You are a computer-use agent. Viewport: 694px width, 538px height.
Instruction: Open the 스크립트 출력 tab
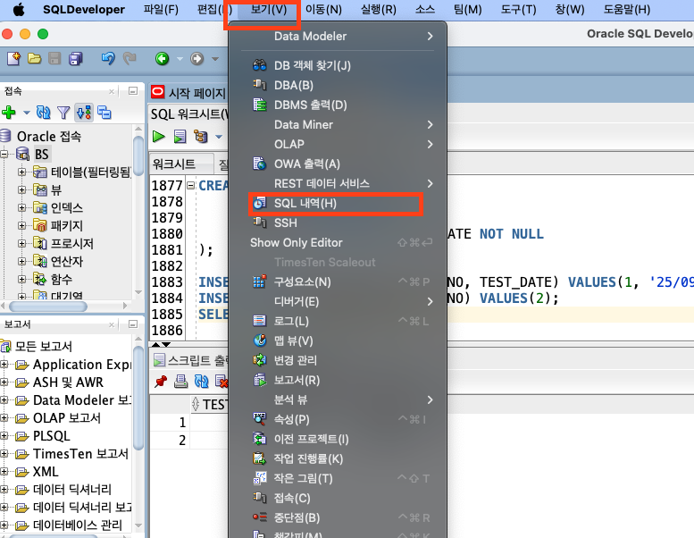point(191,360)
